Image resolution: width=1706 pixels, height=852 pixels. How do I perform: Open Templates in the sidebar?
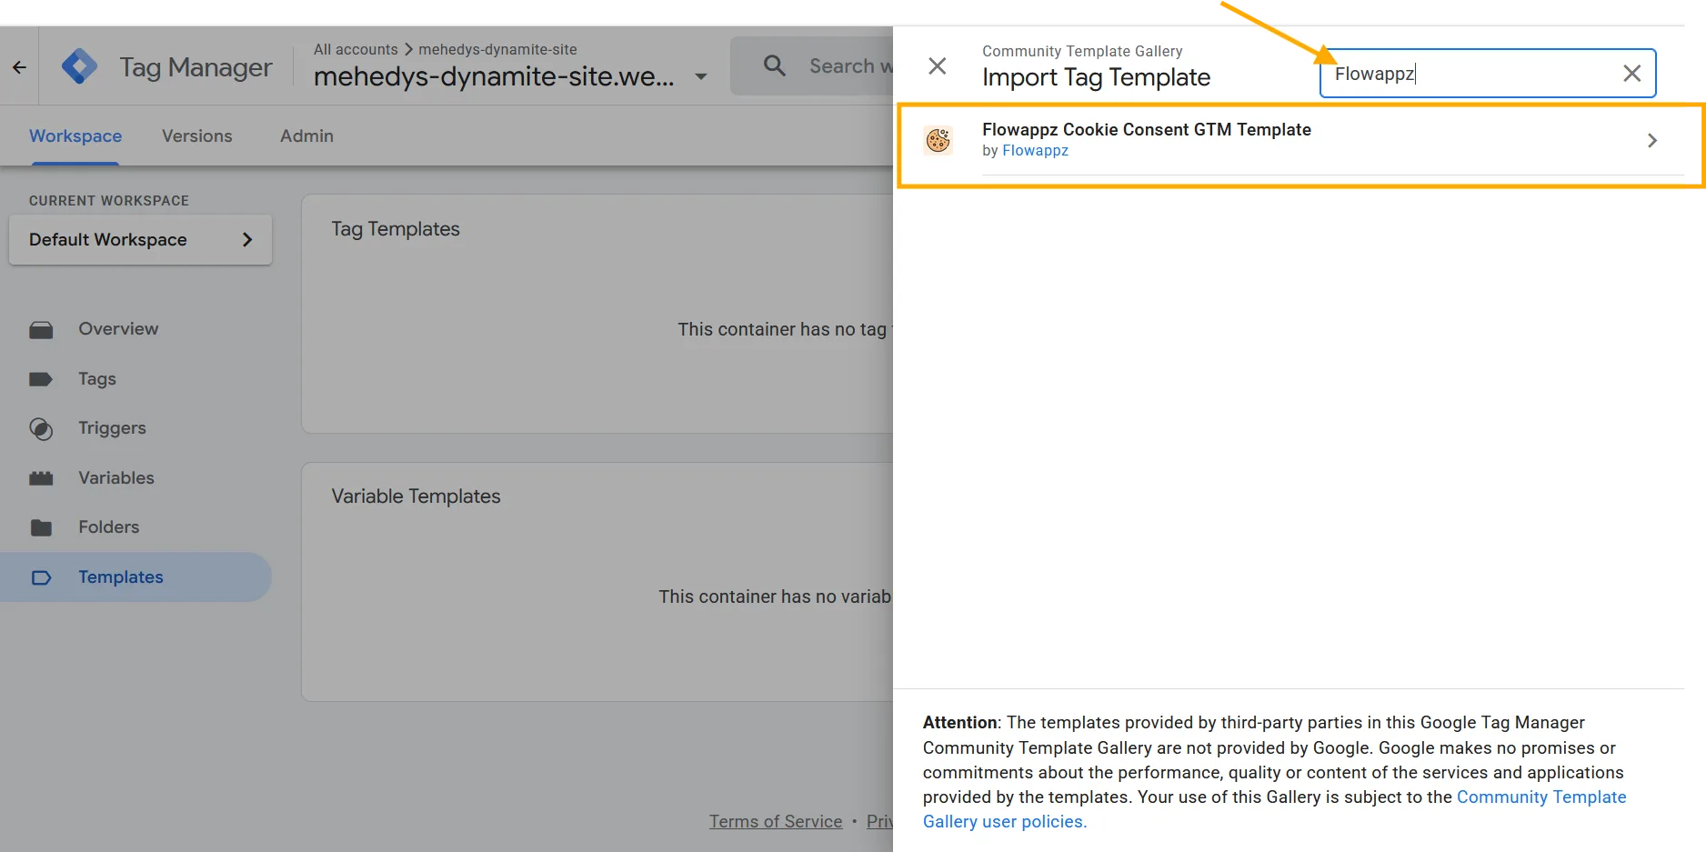click(x=136, y=577)
